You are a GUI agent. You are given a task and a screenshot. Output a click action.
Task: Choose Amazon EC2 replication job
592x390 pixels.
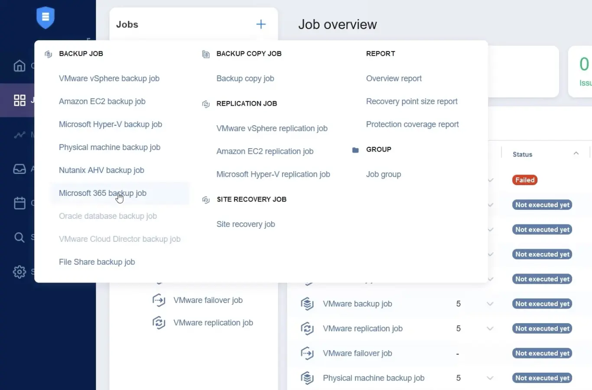point(265,151)
